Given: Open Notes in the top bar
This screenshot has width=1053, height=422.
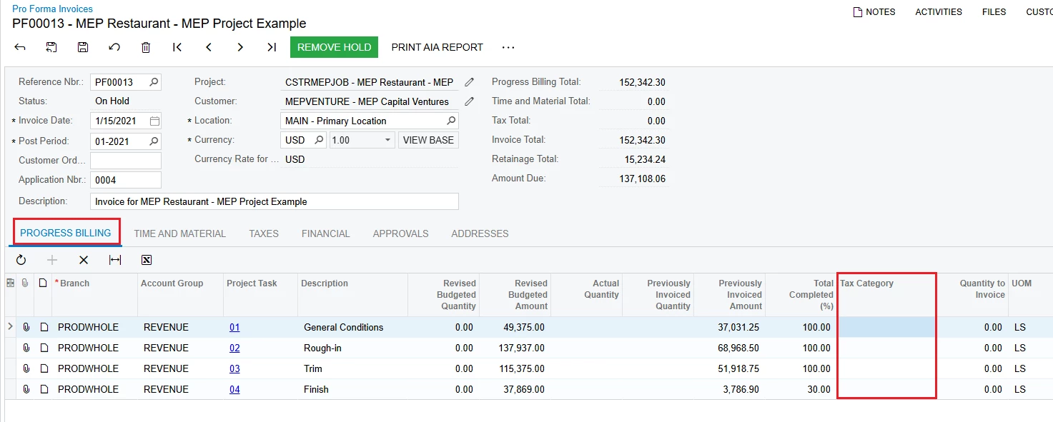Looking at the screenshot, I should point(874,12).
